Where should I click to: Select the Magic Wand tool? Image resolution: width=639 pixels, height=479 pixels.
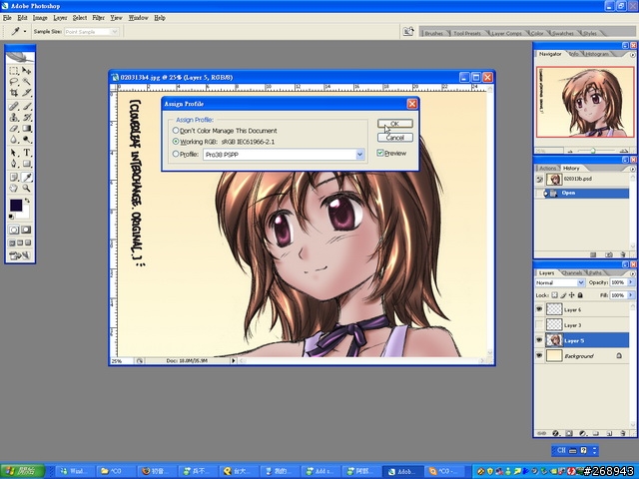(x=27, y=82)
